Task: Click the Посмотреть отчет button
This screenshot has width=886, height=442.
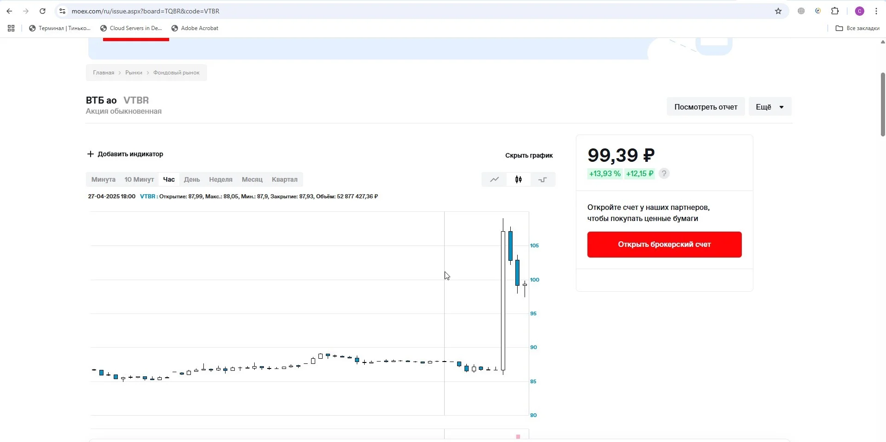Action: click(x=706, y=107)
